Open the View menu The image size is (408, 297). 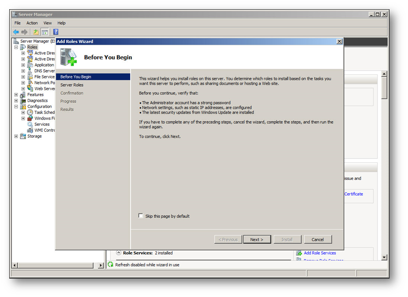pyautogui.click(x=48, y=23)
